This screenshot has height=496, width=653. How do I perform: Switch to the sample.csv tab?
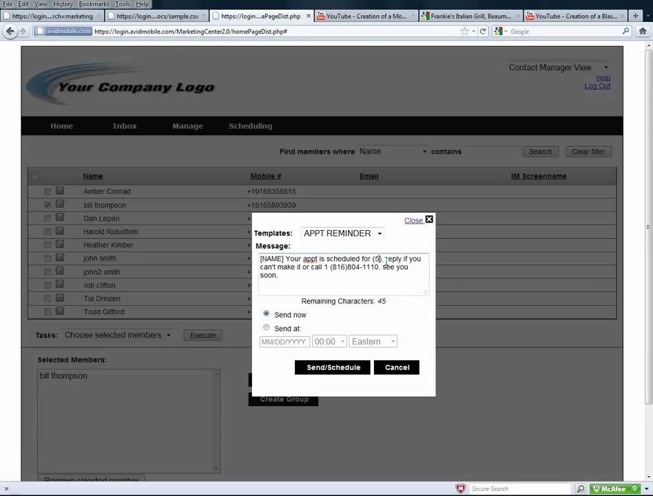(157, 16)
